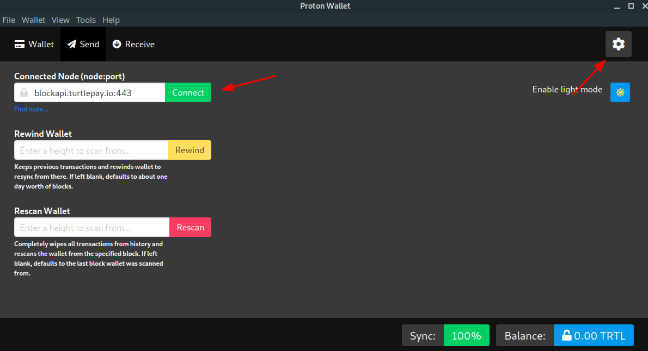Focus the Connected Node address field
Viewport: 648px width, 351px height.
(90, 92)
